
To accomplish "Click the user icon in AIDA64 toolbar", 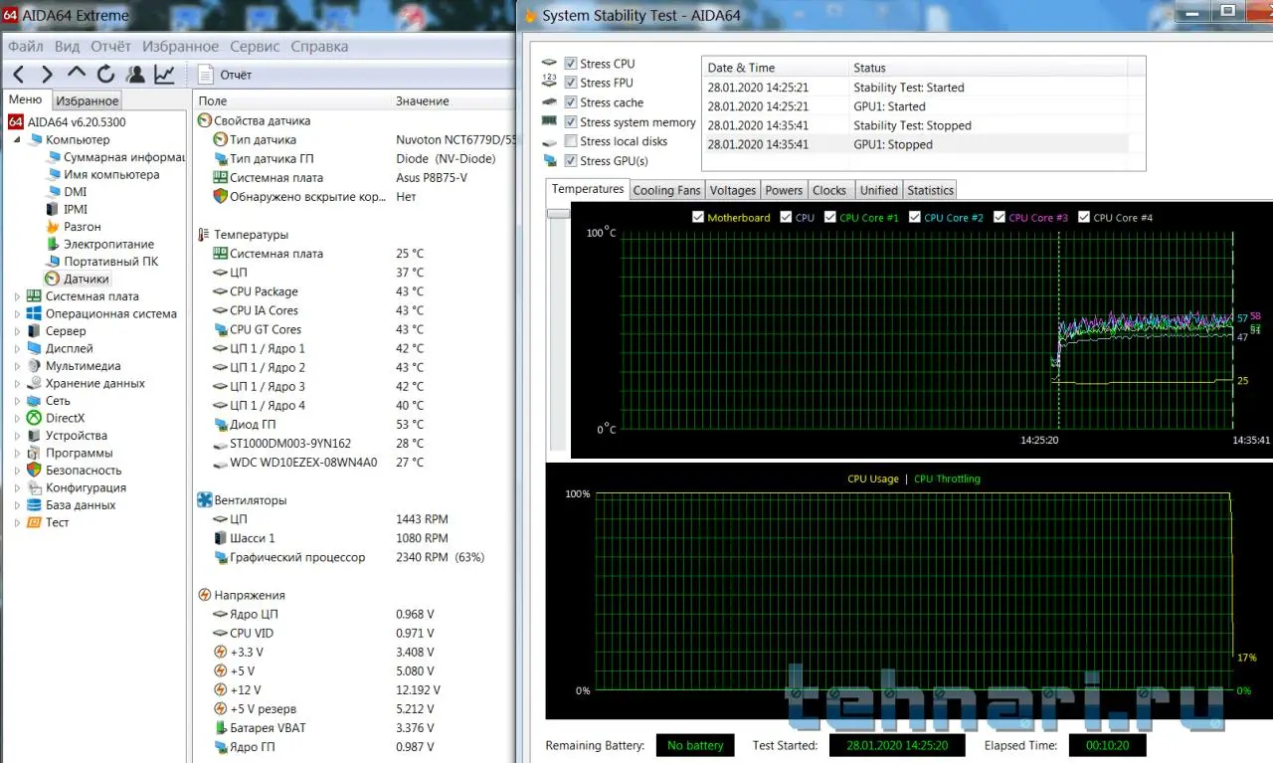I will coord(135,75).
